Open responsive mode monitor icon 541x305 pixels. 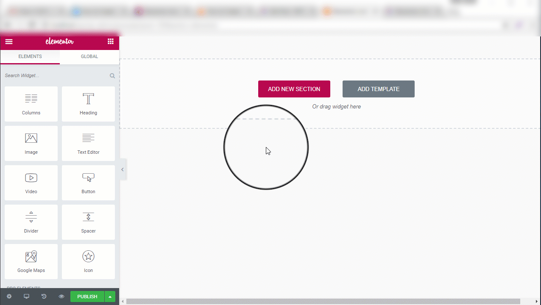point(27,297)
